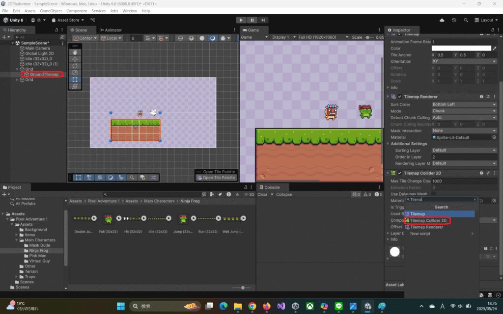Open Google Chrome from taskbar
Screen dimensions: 503x314
click(252, 306)
